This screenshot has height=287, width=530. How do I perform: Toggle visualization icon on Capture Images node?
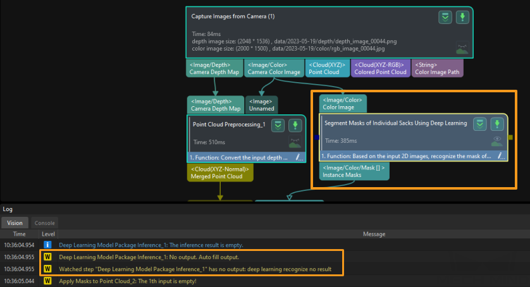click(x=462, y=49)
